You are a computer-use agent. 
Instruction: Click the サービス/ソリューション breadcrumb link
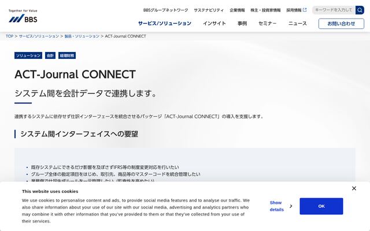[x=39, y=36]
